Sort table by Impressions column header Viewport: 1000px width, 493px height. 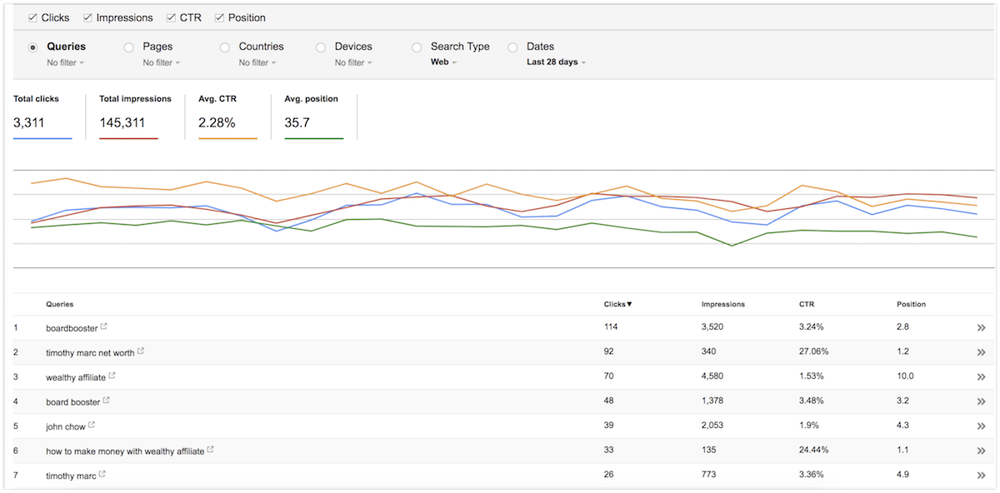[x=723, y=304]
